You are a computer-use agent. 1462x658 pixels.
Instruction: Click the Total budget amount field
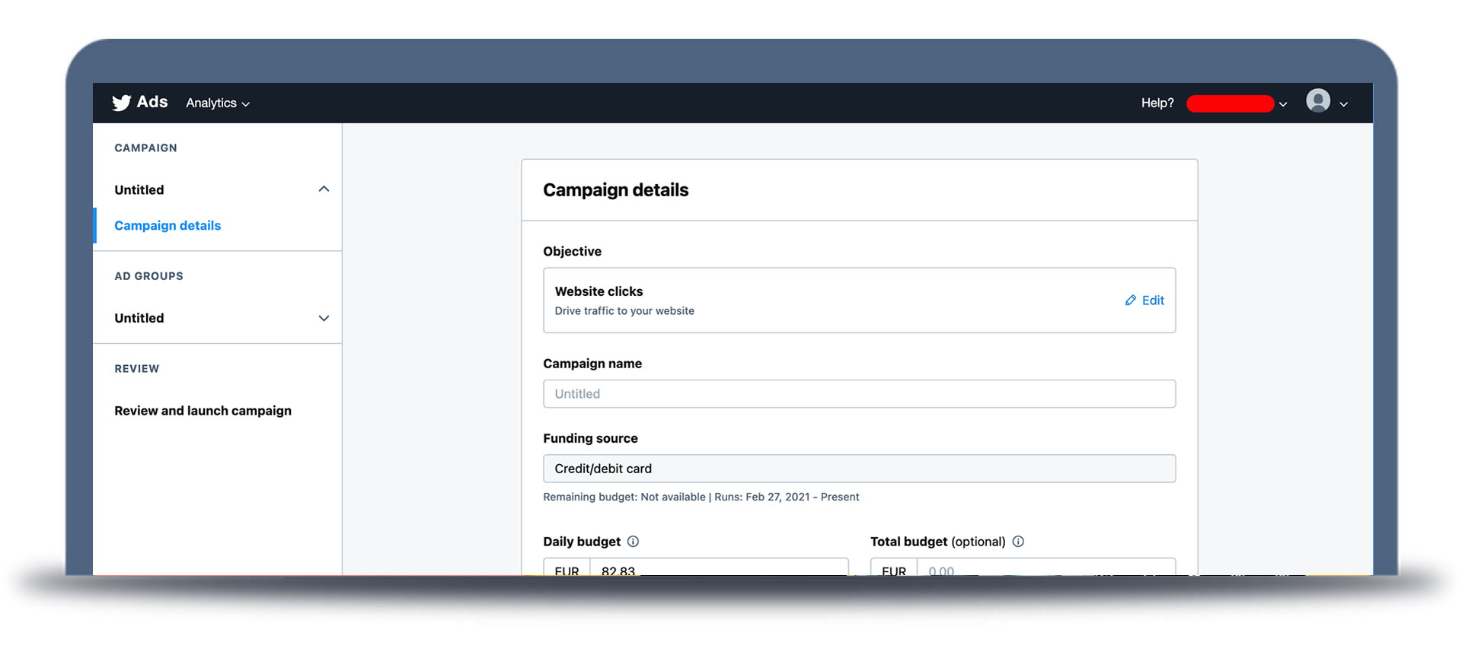pyautogui.click(x=1045, y=568)
